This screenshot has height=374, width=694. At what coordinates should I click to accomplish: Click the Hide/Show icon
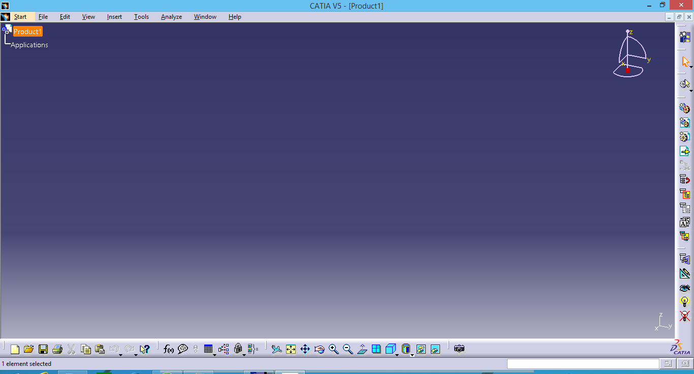point(421,349)
